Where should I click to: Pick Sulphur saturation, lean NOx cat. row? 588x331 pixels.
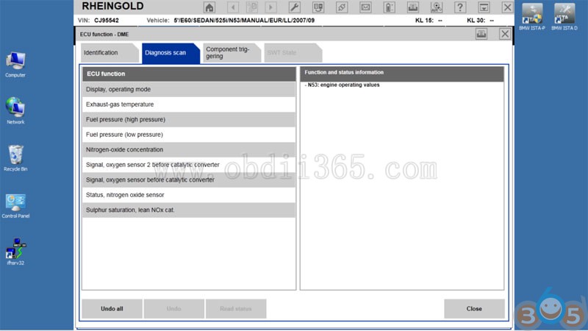[189, 210]
